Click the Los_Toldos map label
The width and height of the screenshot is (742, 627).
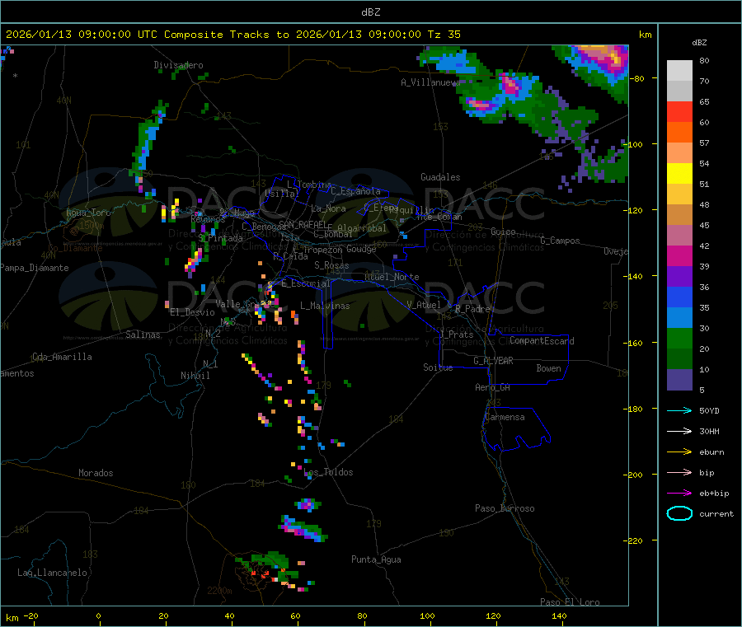click(328, 472)
